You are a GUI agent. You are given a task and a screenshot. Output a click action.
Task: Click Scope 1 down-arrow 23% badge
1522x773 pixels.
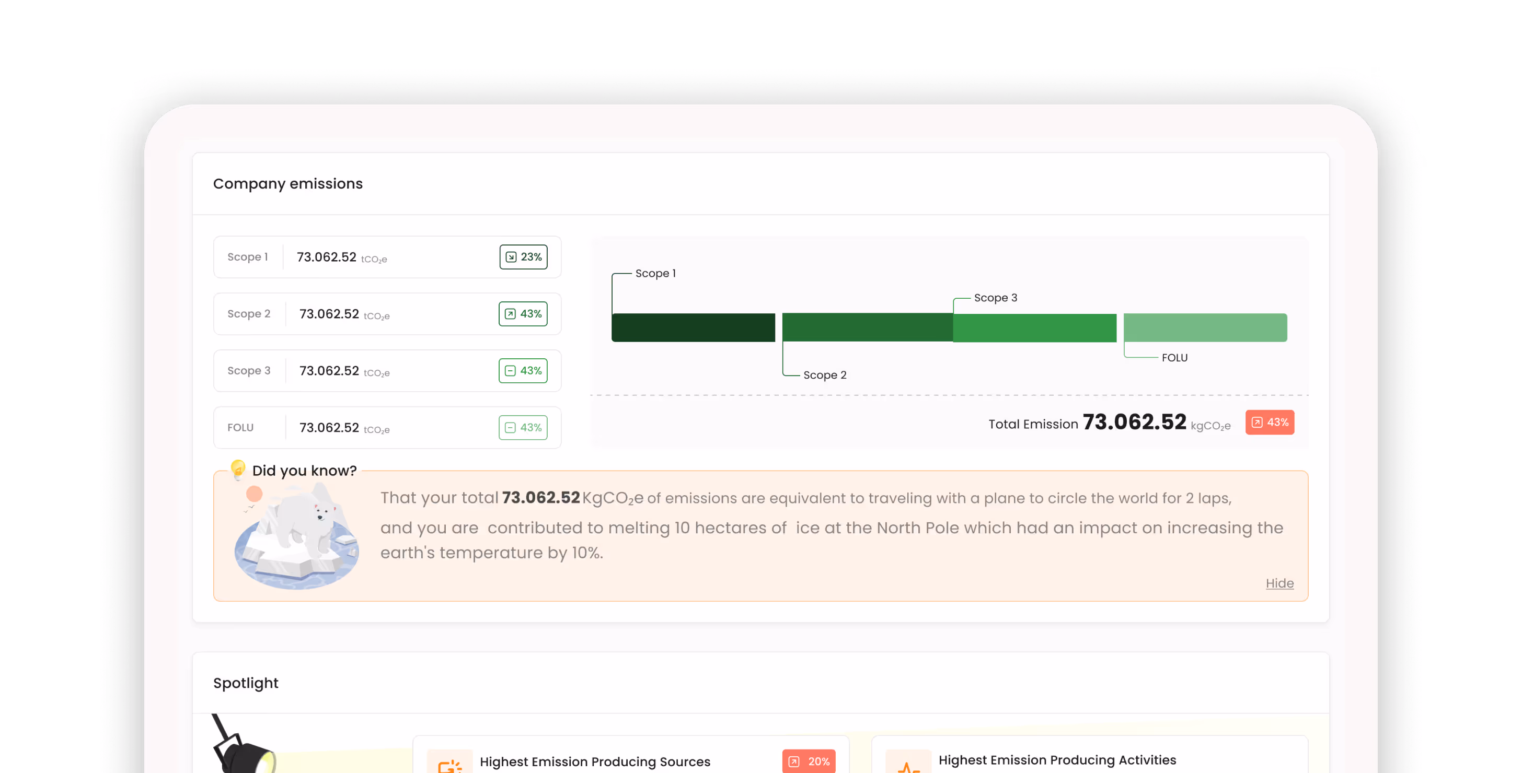[523, 257]
